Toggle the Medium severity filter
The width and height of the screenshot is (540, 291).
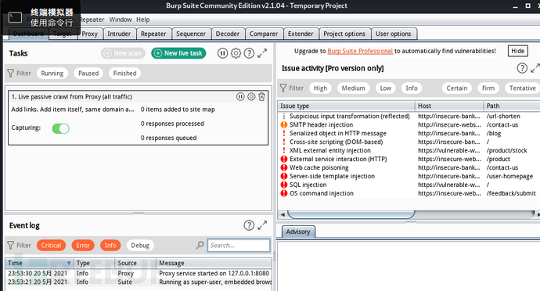pos(353,88)
